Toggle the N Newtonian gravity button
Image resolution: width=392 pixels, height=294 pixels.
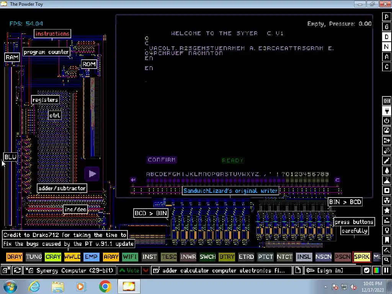(x=387, y=47)
